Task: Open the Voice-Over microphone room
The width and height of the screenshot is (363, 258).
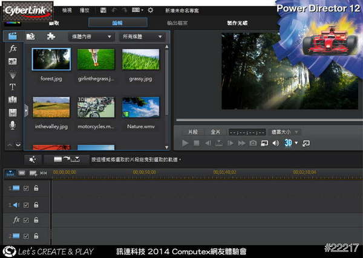Action: 13,124
